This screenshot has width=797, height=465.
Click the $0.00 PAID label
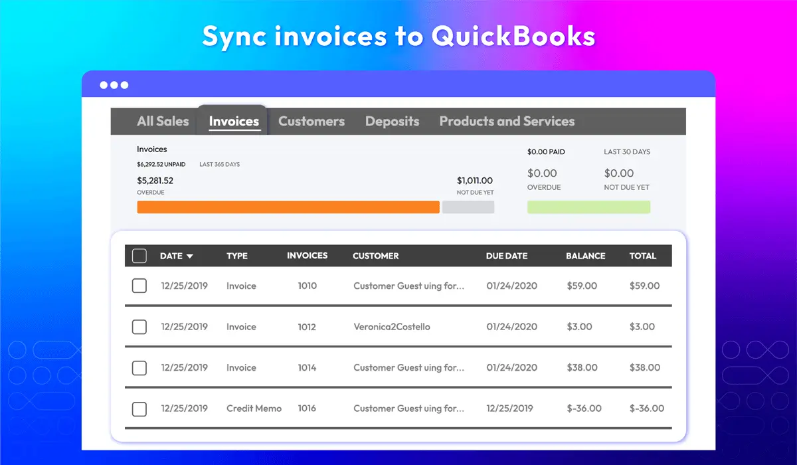[x=546, y=152]
